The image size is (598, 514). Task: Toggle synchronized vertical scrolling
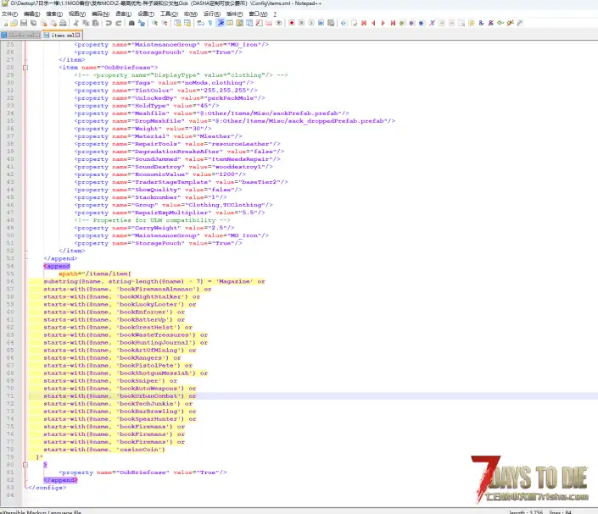(177, 23)
